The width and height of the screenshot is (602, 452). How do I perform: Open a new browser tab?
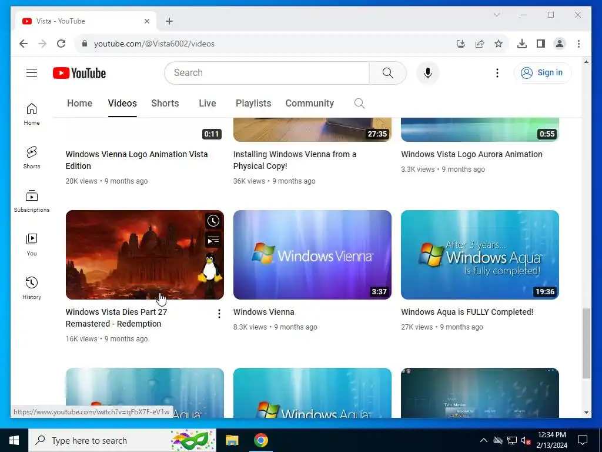point(169,21)
